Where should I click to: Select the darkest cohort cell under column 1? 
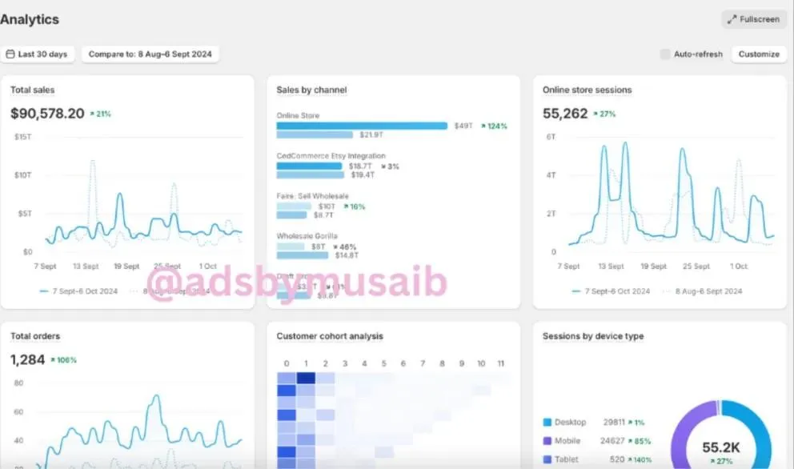point(306,378)
